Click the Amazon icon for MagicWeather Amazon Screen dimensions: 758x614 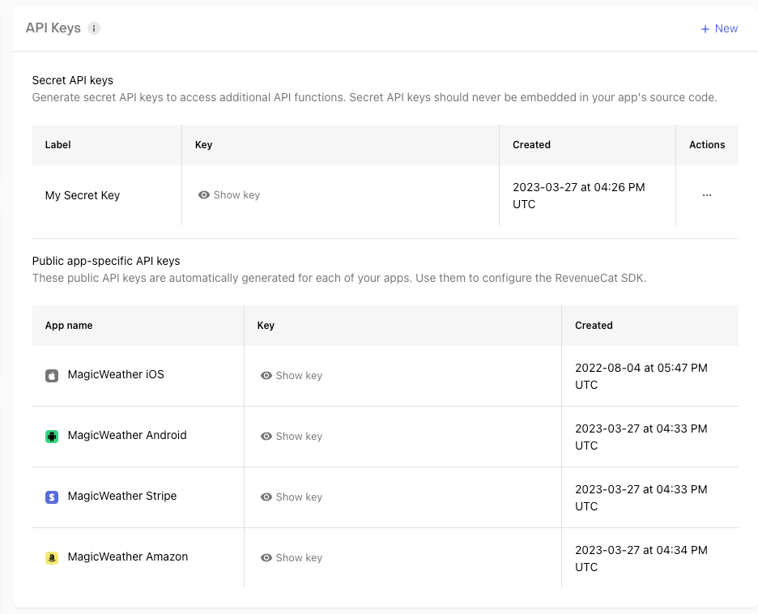click(52, 558)
